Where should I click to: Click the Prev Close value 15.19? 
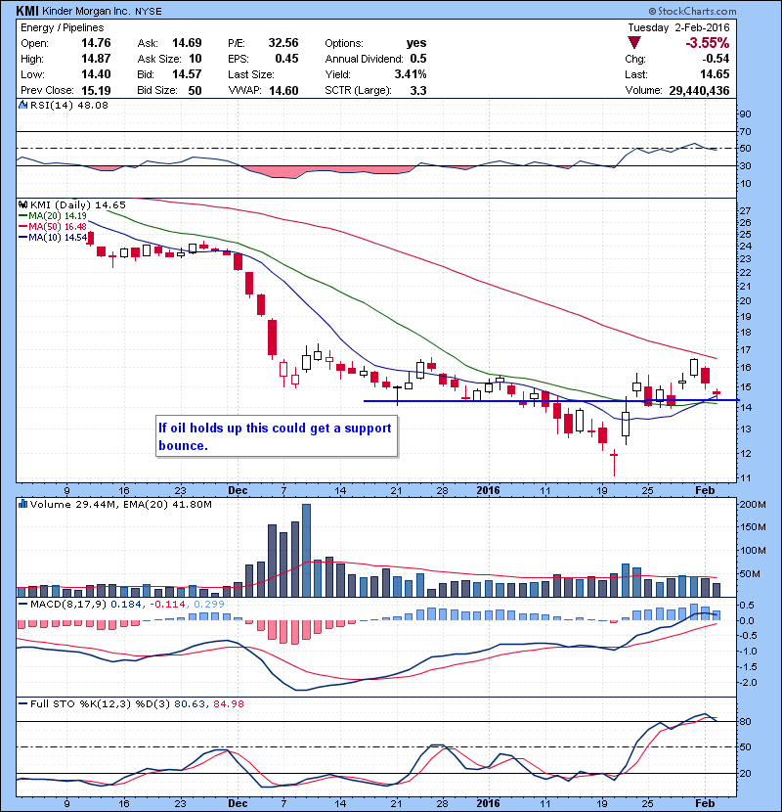coord(96,91)
